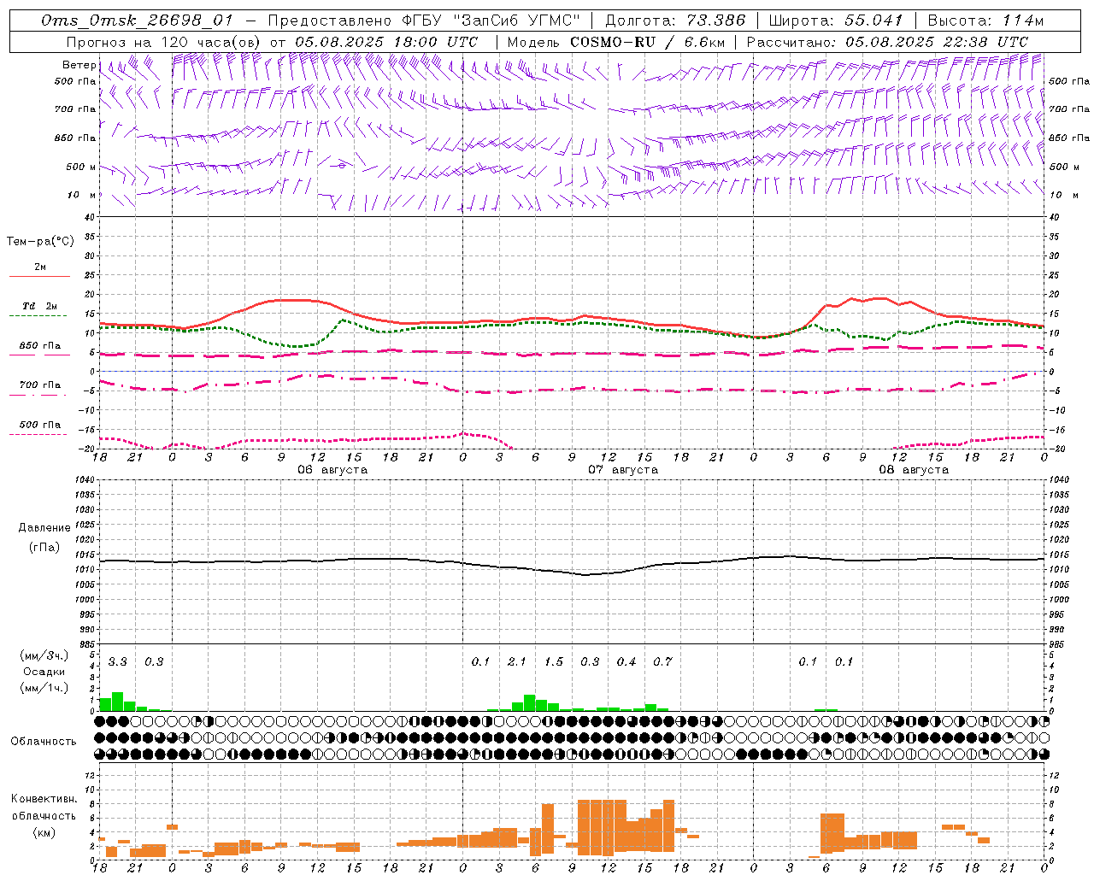The image size is (1094, 875).
Task: Click the 06 августа date label
Action: (x=332, y=470)
